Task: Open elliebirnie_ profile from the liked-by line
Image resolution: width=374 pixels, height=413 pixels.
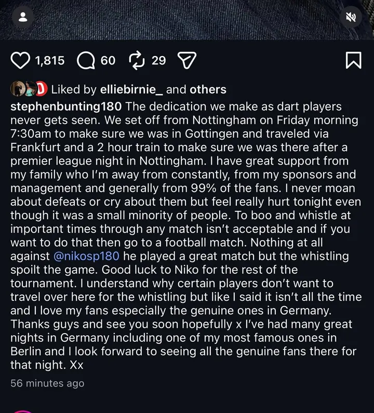Action: tap(131, 89)
